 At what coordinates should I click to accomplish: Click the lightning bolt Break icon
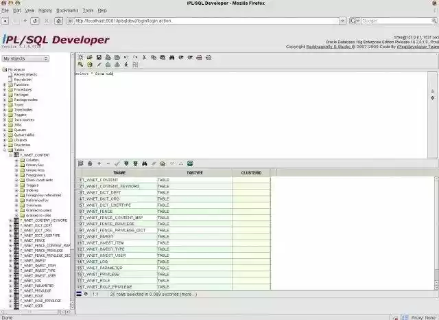(99, 65)
